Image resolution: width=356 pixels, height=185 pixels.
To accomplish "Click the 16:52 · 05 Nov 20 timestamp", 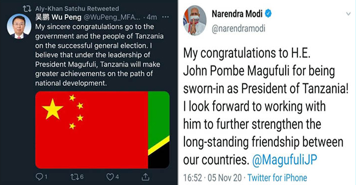I will [213, 178].
